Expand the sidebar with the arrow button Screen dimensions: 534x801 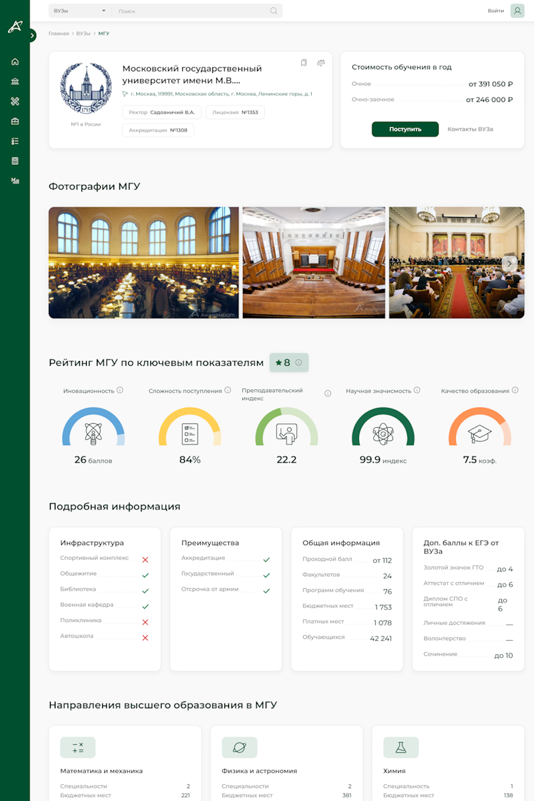(31, 35)
